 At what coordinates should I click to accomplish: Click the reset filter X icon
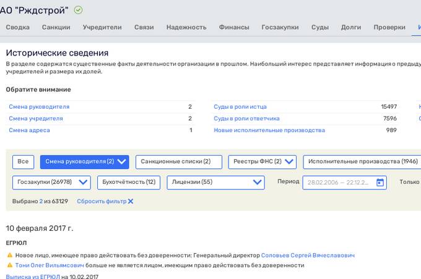click(x=131, y=202)
